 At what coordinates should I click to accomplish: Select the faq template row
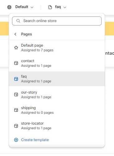pos(57,79)
